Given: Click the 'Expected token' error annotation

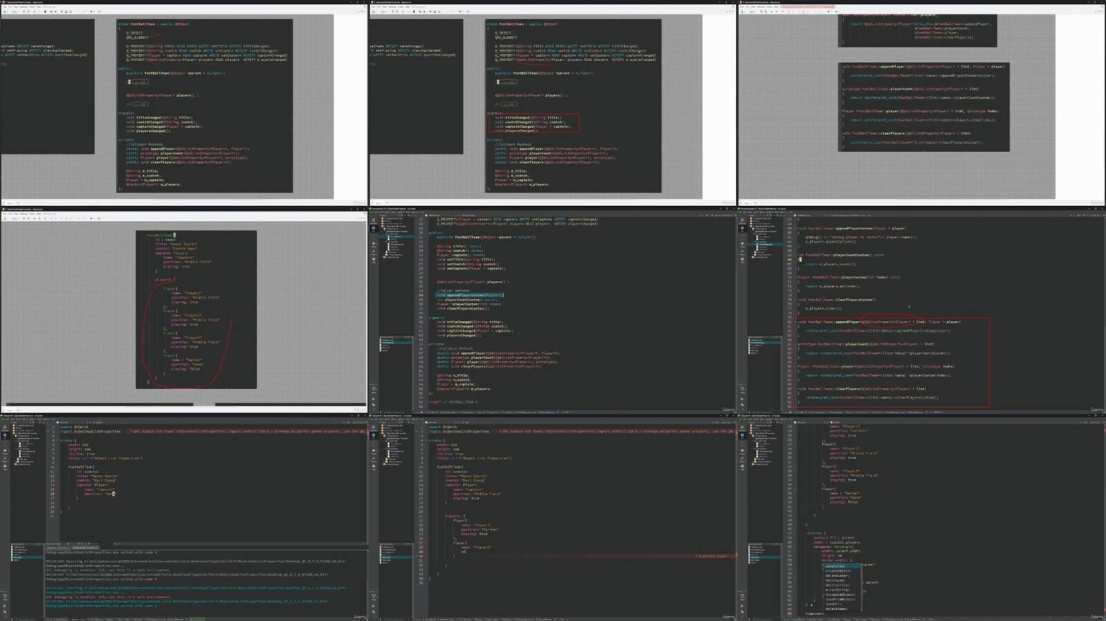Looking at the screenshot, I should (x=713, y=555).
